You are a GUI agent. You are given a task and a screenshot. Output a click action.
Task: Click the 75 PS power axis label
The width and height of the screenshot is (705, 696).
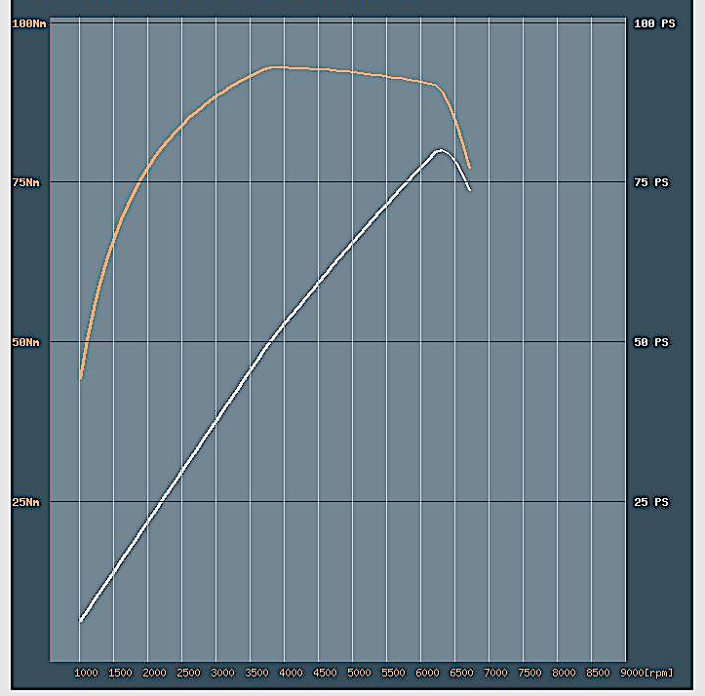pyautogui.click(x=651, y=182)
